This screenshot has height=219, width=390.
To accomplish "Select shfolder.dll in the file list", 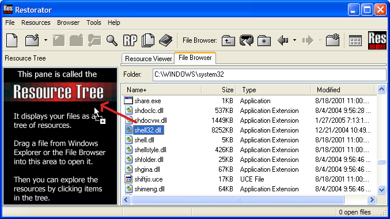I will coord(149,160).
